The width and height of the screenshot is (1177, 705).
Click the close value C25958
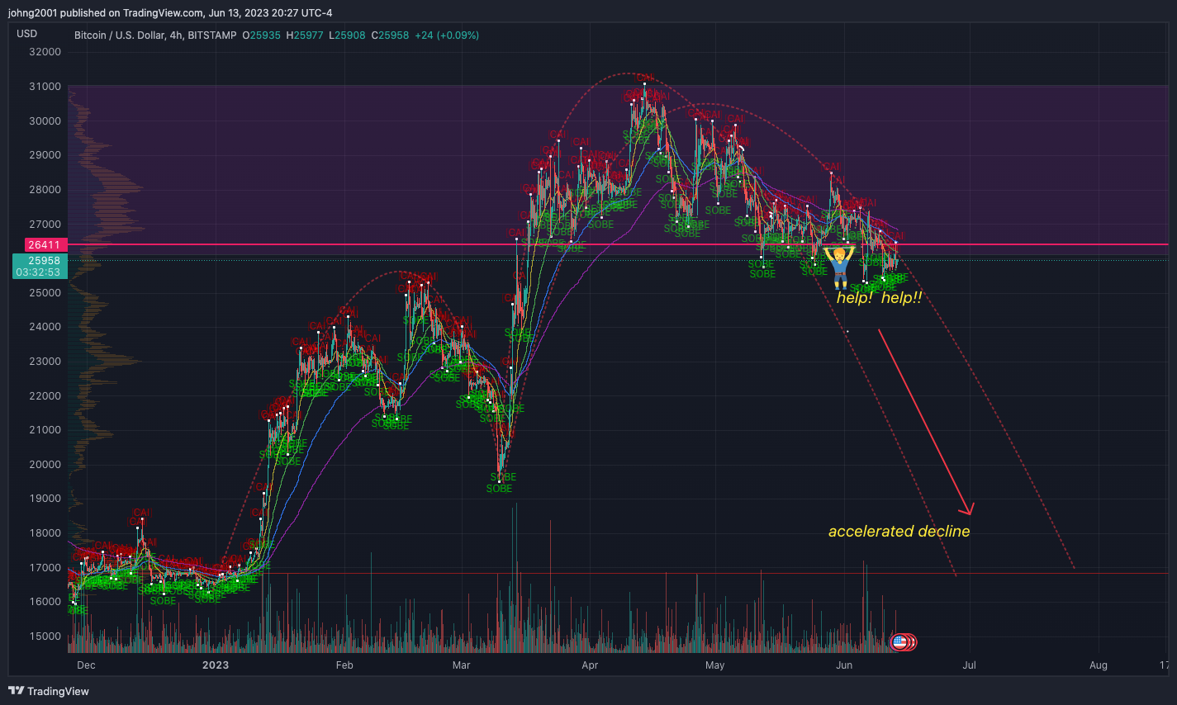[390, 35]
